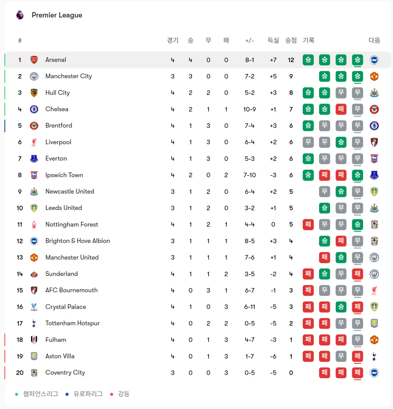Image resolution: width=393 pixels, height=409 pixels.
Task: Open Liverpool's green win result badge
Action: coord(341,142)
